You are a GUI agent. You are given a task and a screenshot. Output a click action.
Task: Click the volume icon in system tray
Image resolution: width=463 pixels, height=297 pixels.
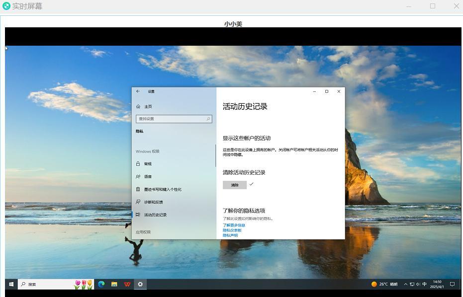[x=418, y=284]
